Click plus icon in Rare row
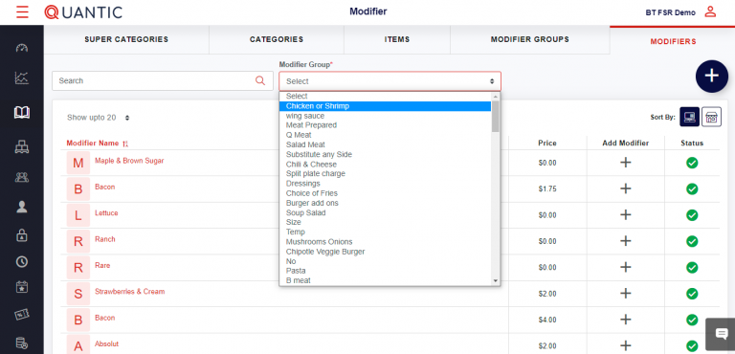This screenshot has height=354, width=735. coord(625,267)
